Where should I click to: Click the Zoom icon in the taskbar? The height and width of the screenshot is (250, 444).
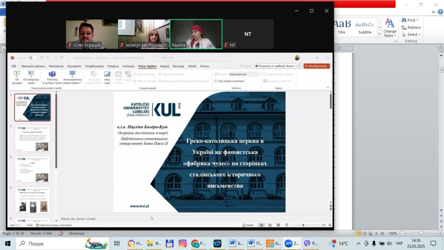click(x=288, y=243)
